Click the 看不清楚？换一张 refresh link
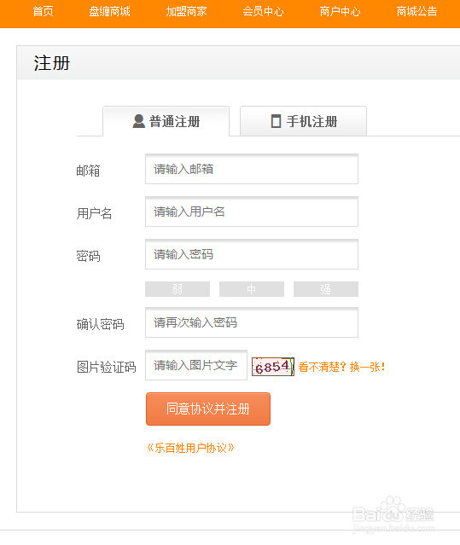Viewport: 460px width, 545px height. tap(341, 367)
